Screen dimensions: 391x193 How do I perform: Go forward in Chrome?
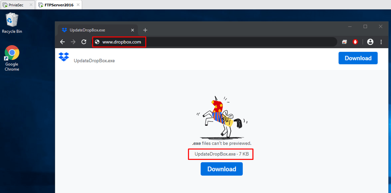point(73,42)
